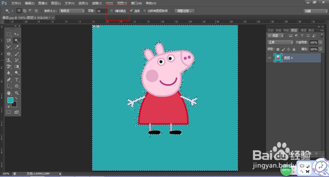Open the opacity slider dropdown arrow

pos(320,42)
